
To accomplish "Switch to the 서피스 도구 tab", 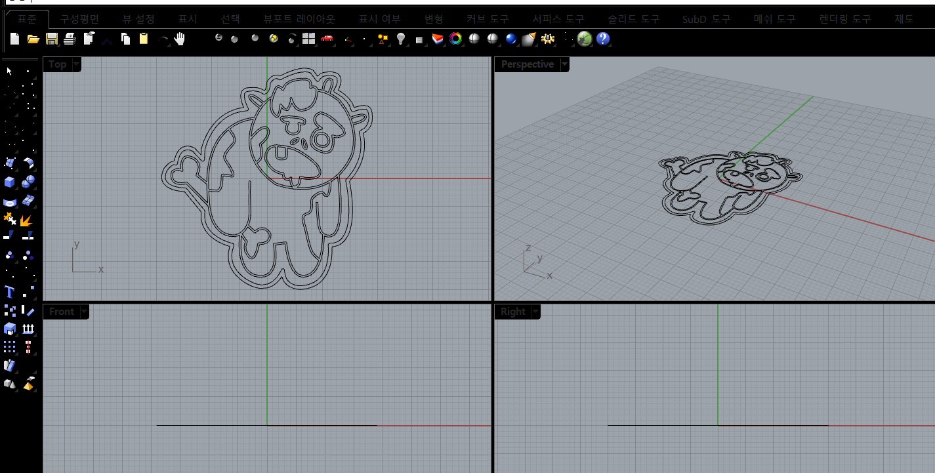I will point(558,19).
